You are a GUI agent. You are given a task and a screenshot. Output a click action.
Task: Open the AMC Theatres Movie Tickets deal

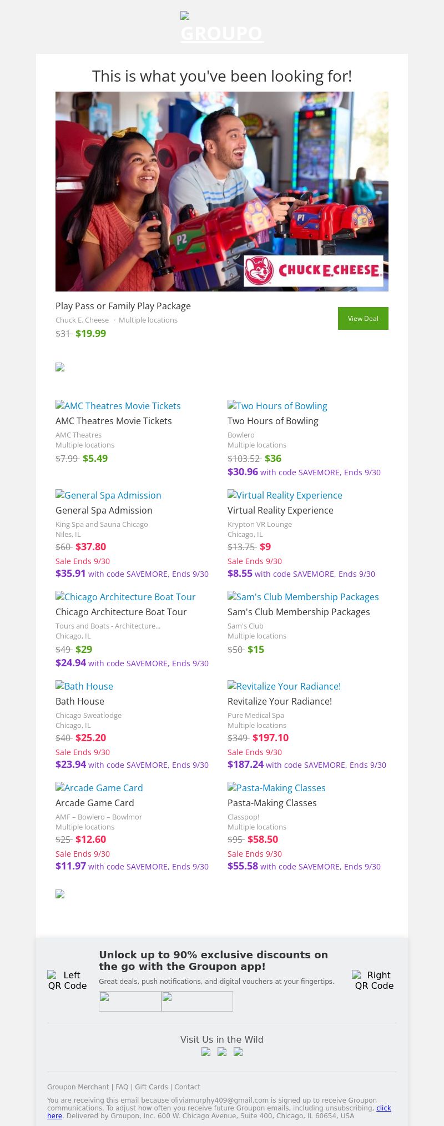point(114,421)
